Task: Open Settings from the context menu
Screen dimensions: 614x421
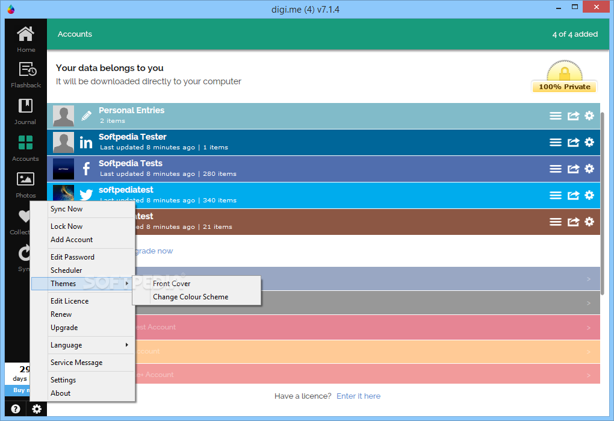Action: point(63,380)
